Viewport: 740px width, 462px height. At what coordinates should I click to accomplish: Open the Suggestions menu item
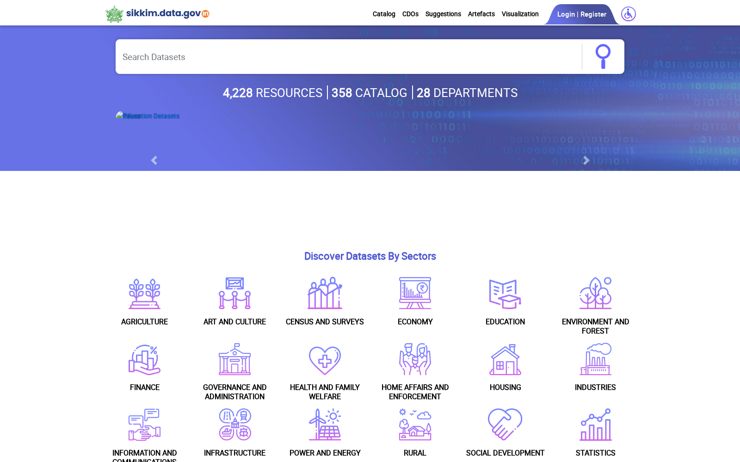point(443,14)
